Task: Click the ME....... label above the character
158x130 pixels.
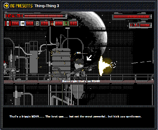Action: click(82, 53)
